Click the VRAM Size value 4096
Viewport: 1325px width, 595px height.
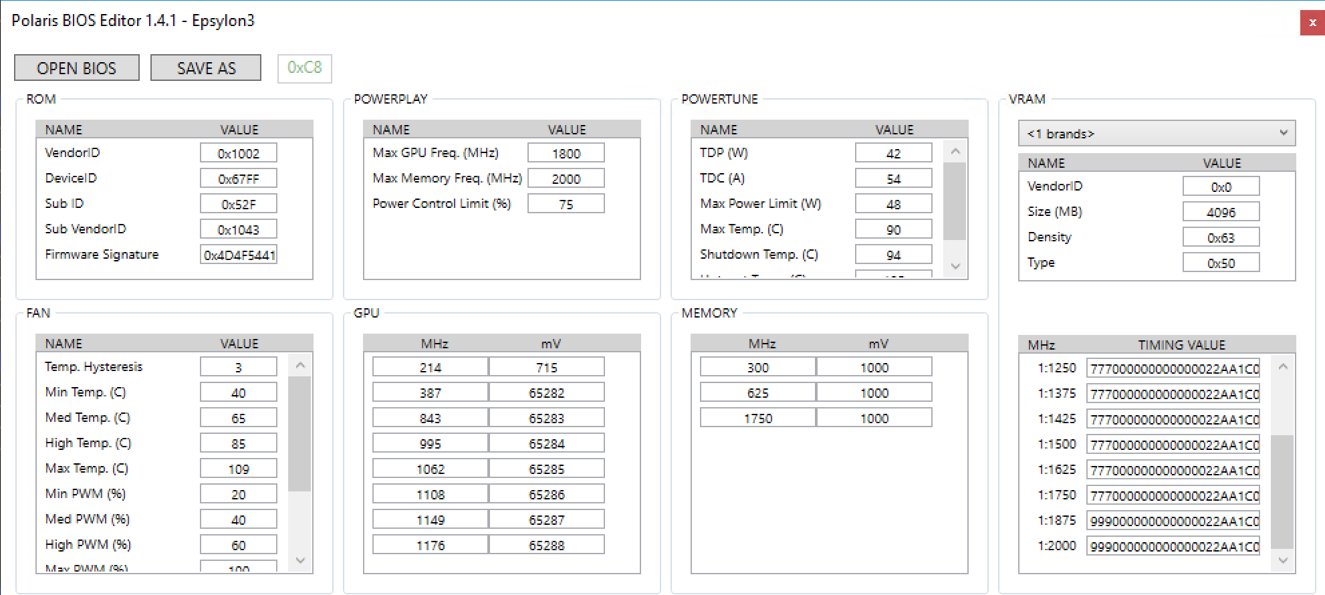click(1221, 212)
